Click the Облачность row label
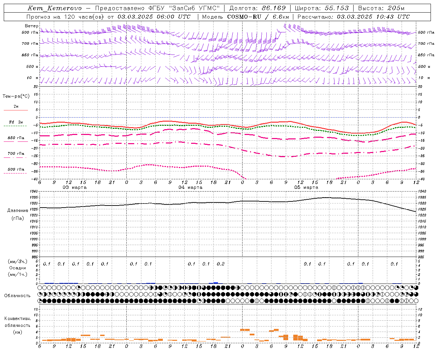436x349 pixels. coord(17,296)
